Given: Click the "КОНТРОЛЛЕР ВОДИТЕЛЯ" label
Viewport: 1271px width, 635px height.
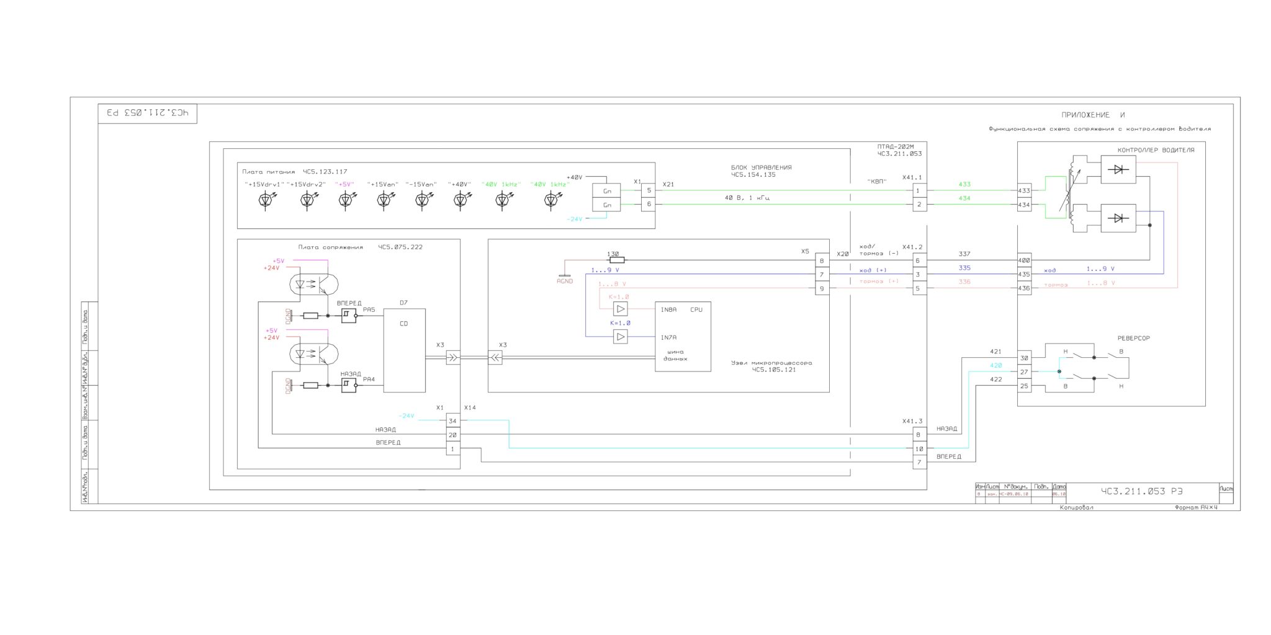Looking at the screenshot, I should click(1156, 150).
